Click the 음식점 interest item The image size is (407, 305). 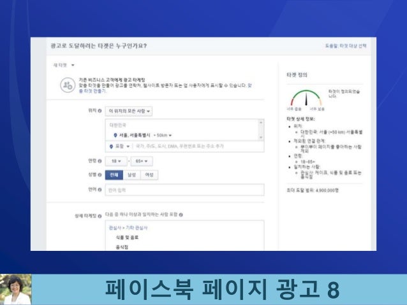(122, 247)
